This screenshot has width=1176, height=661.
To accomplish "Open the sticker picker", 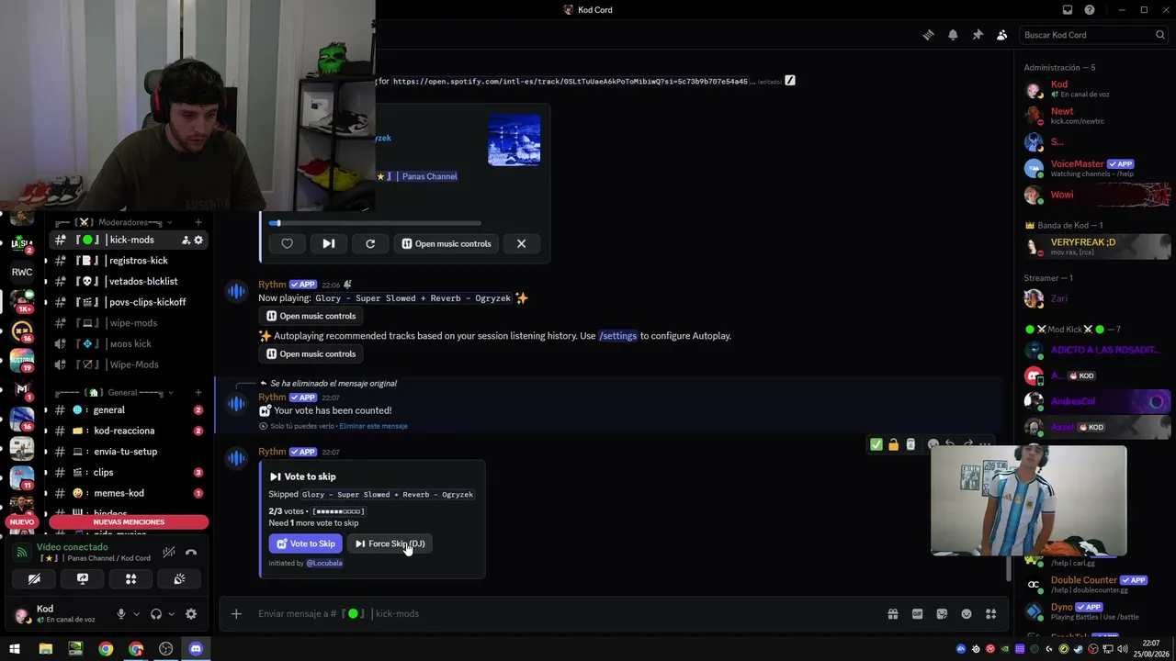I will (942, 613).
